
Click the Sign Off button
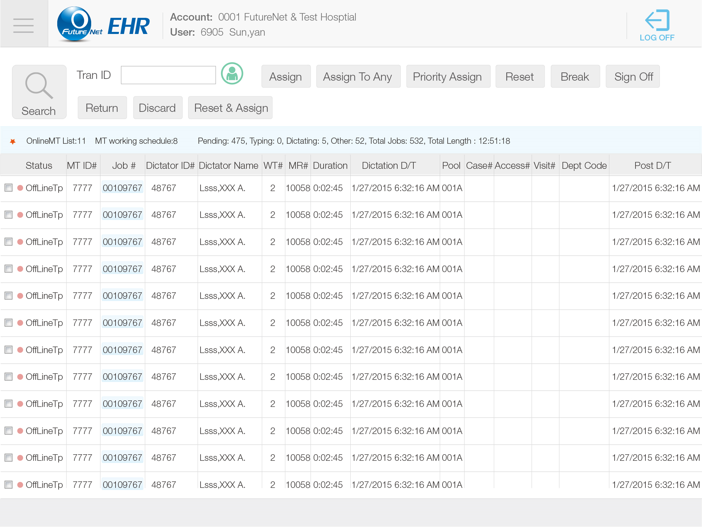633,77
